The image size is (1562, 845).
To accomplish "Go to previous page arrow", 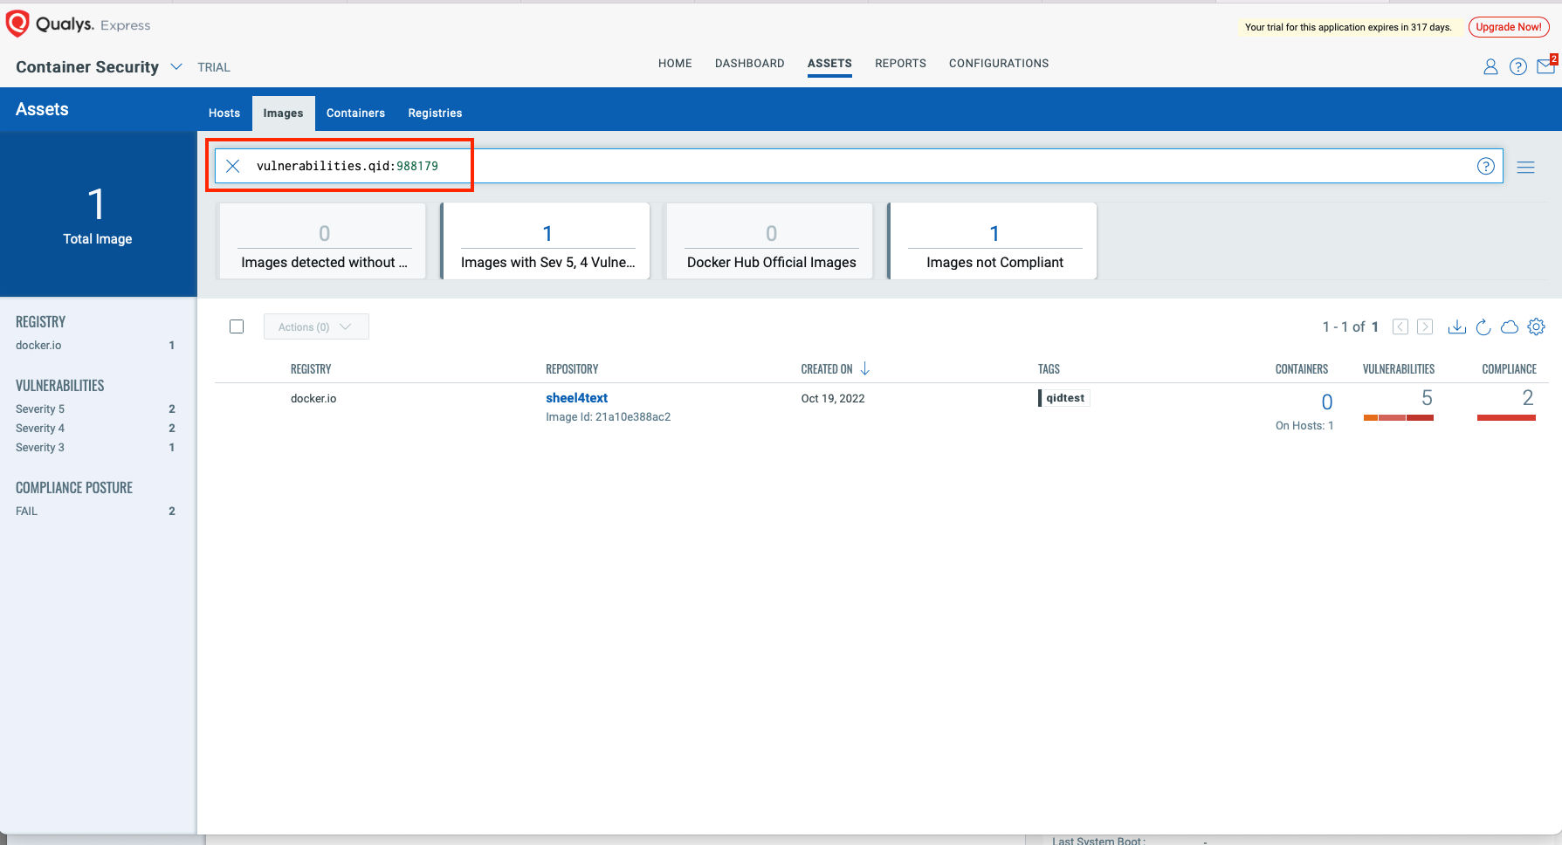I will coord(1400,326).
